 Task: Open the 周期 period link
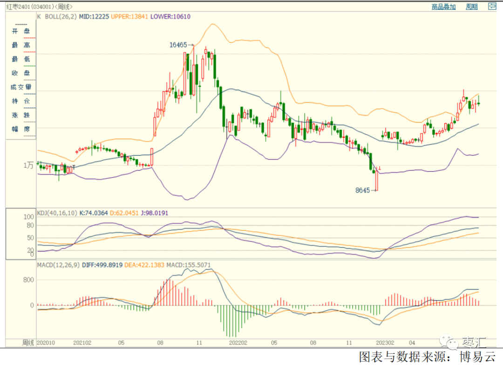[x=471, y=7]
